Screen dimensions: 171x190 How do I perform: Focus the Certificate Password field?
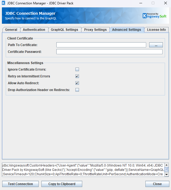coord(109,52)
